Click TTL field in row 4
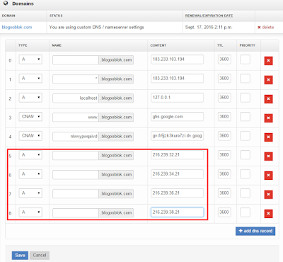Image resolution: width=283 pixels, height=262 pixels. point(224,136)
